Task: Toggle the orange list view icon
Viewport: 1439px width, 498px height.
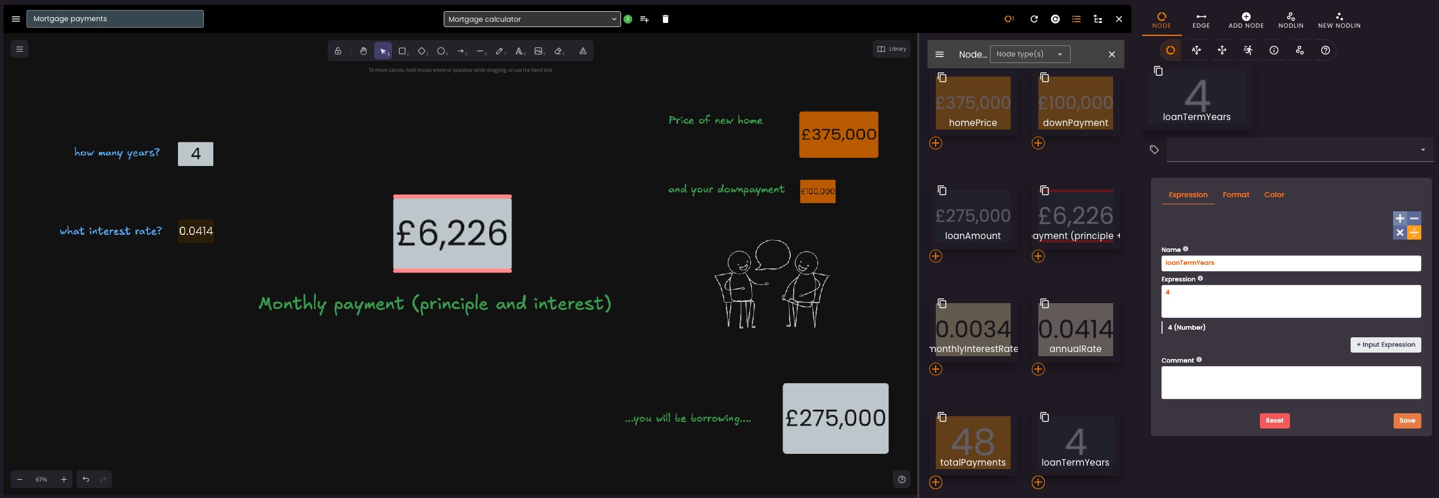Action: [1077, 19]
